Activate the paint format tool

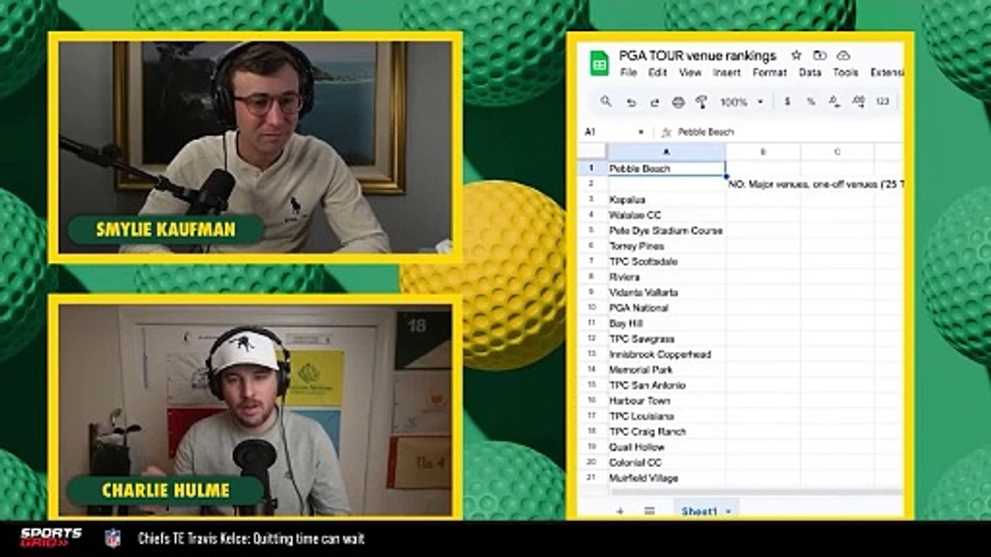(x=701, y=102)
